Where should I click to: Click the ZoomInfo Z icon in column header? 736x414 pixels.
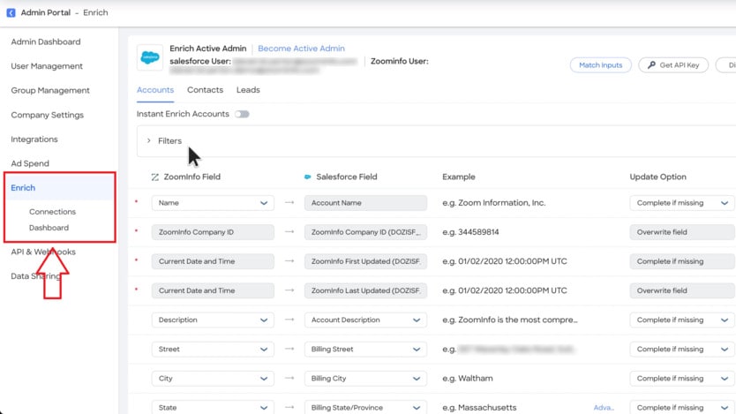(155, 177)
